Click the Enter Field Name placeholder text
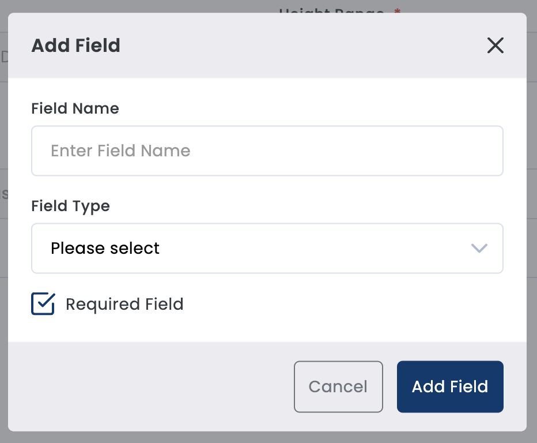Screen dimensions: 537x443 (120, 151)
